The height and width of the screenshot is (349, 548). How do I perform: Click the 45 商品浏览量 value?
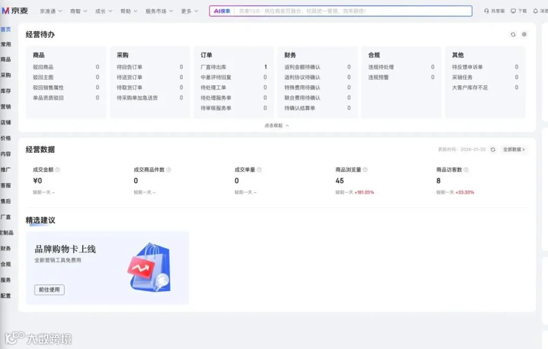tap(339, 181)
